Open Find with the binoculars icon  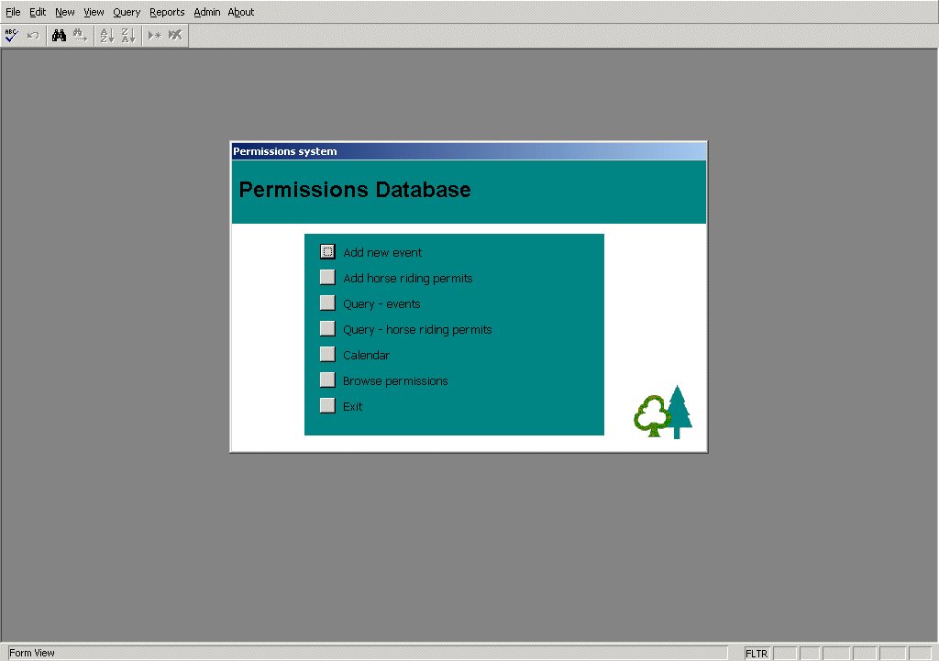pyautogui.click(x=59, y=36)
